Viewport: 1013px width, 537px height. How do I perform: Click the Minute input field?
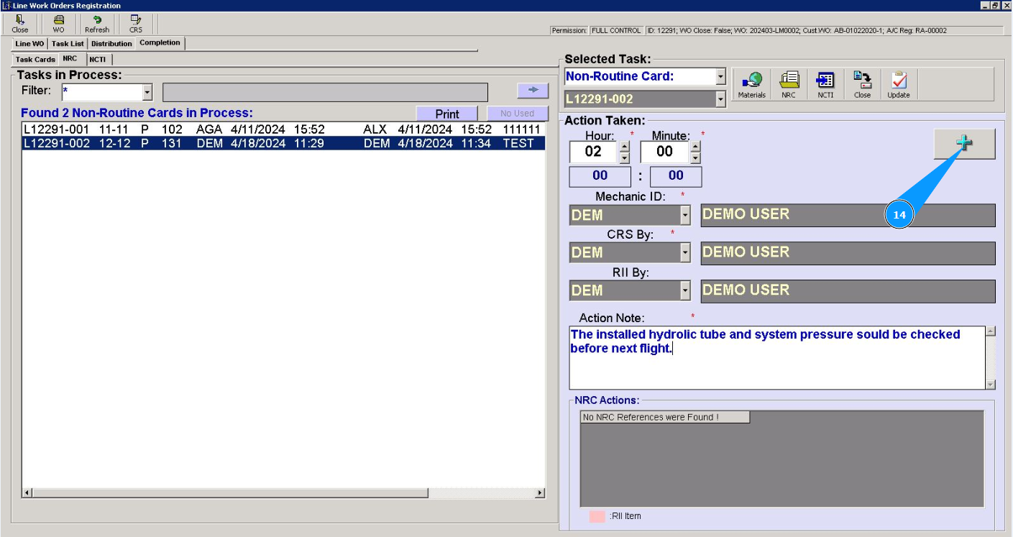664,152
